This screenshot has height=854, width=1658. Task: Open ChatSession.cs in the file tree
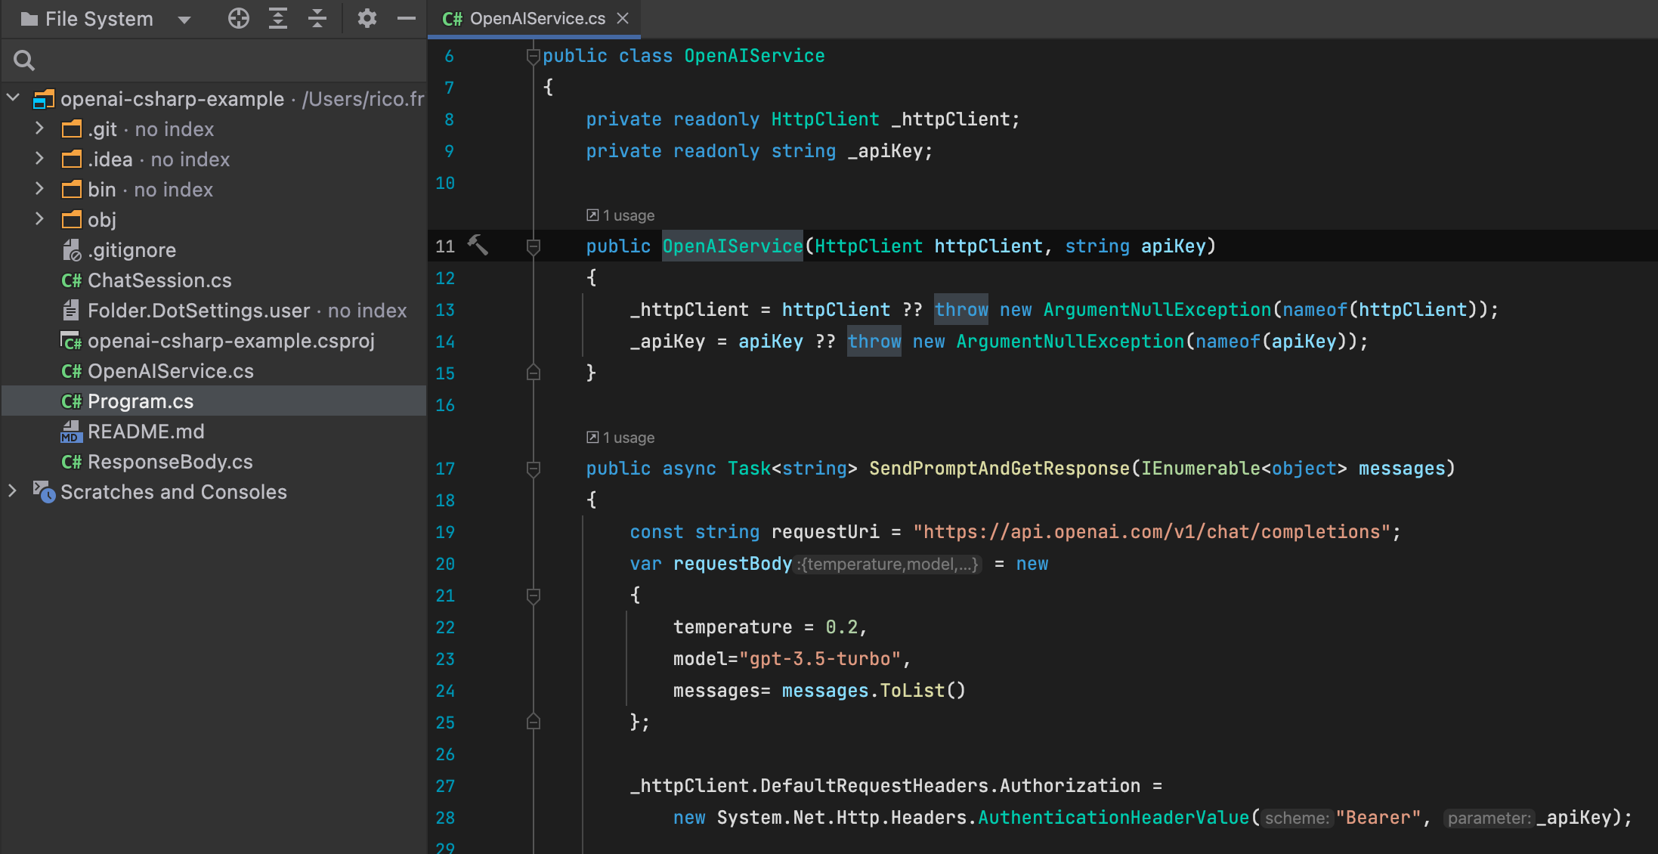pyautogui.click(x=159, y=280)
